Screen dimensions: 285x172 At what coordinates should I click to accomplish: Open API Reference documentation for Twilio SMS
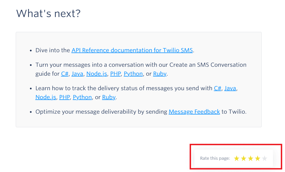pos(132,50)
